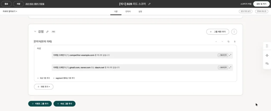The image size is (271, 111).
Task: Edit the -30포인트 score badge
Action: click(223, 55)
